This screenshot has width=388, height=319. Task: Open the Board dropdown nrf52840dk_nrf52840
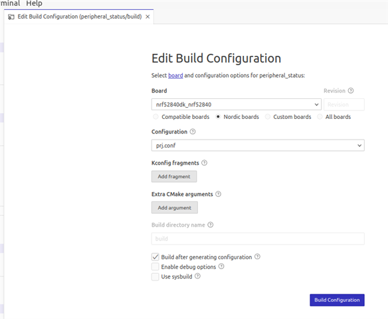(237, 104)
